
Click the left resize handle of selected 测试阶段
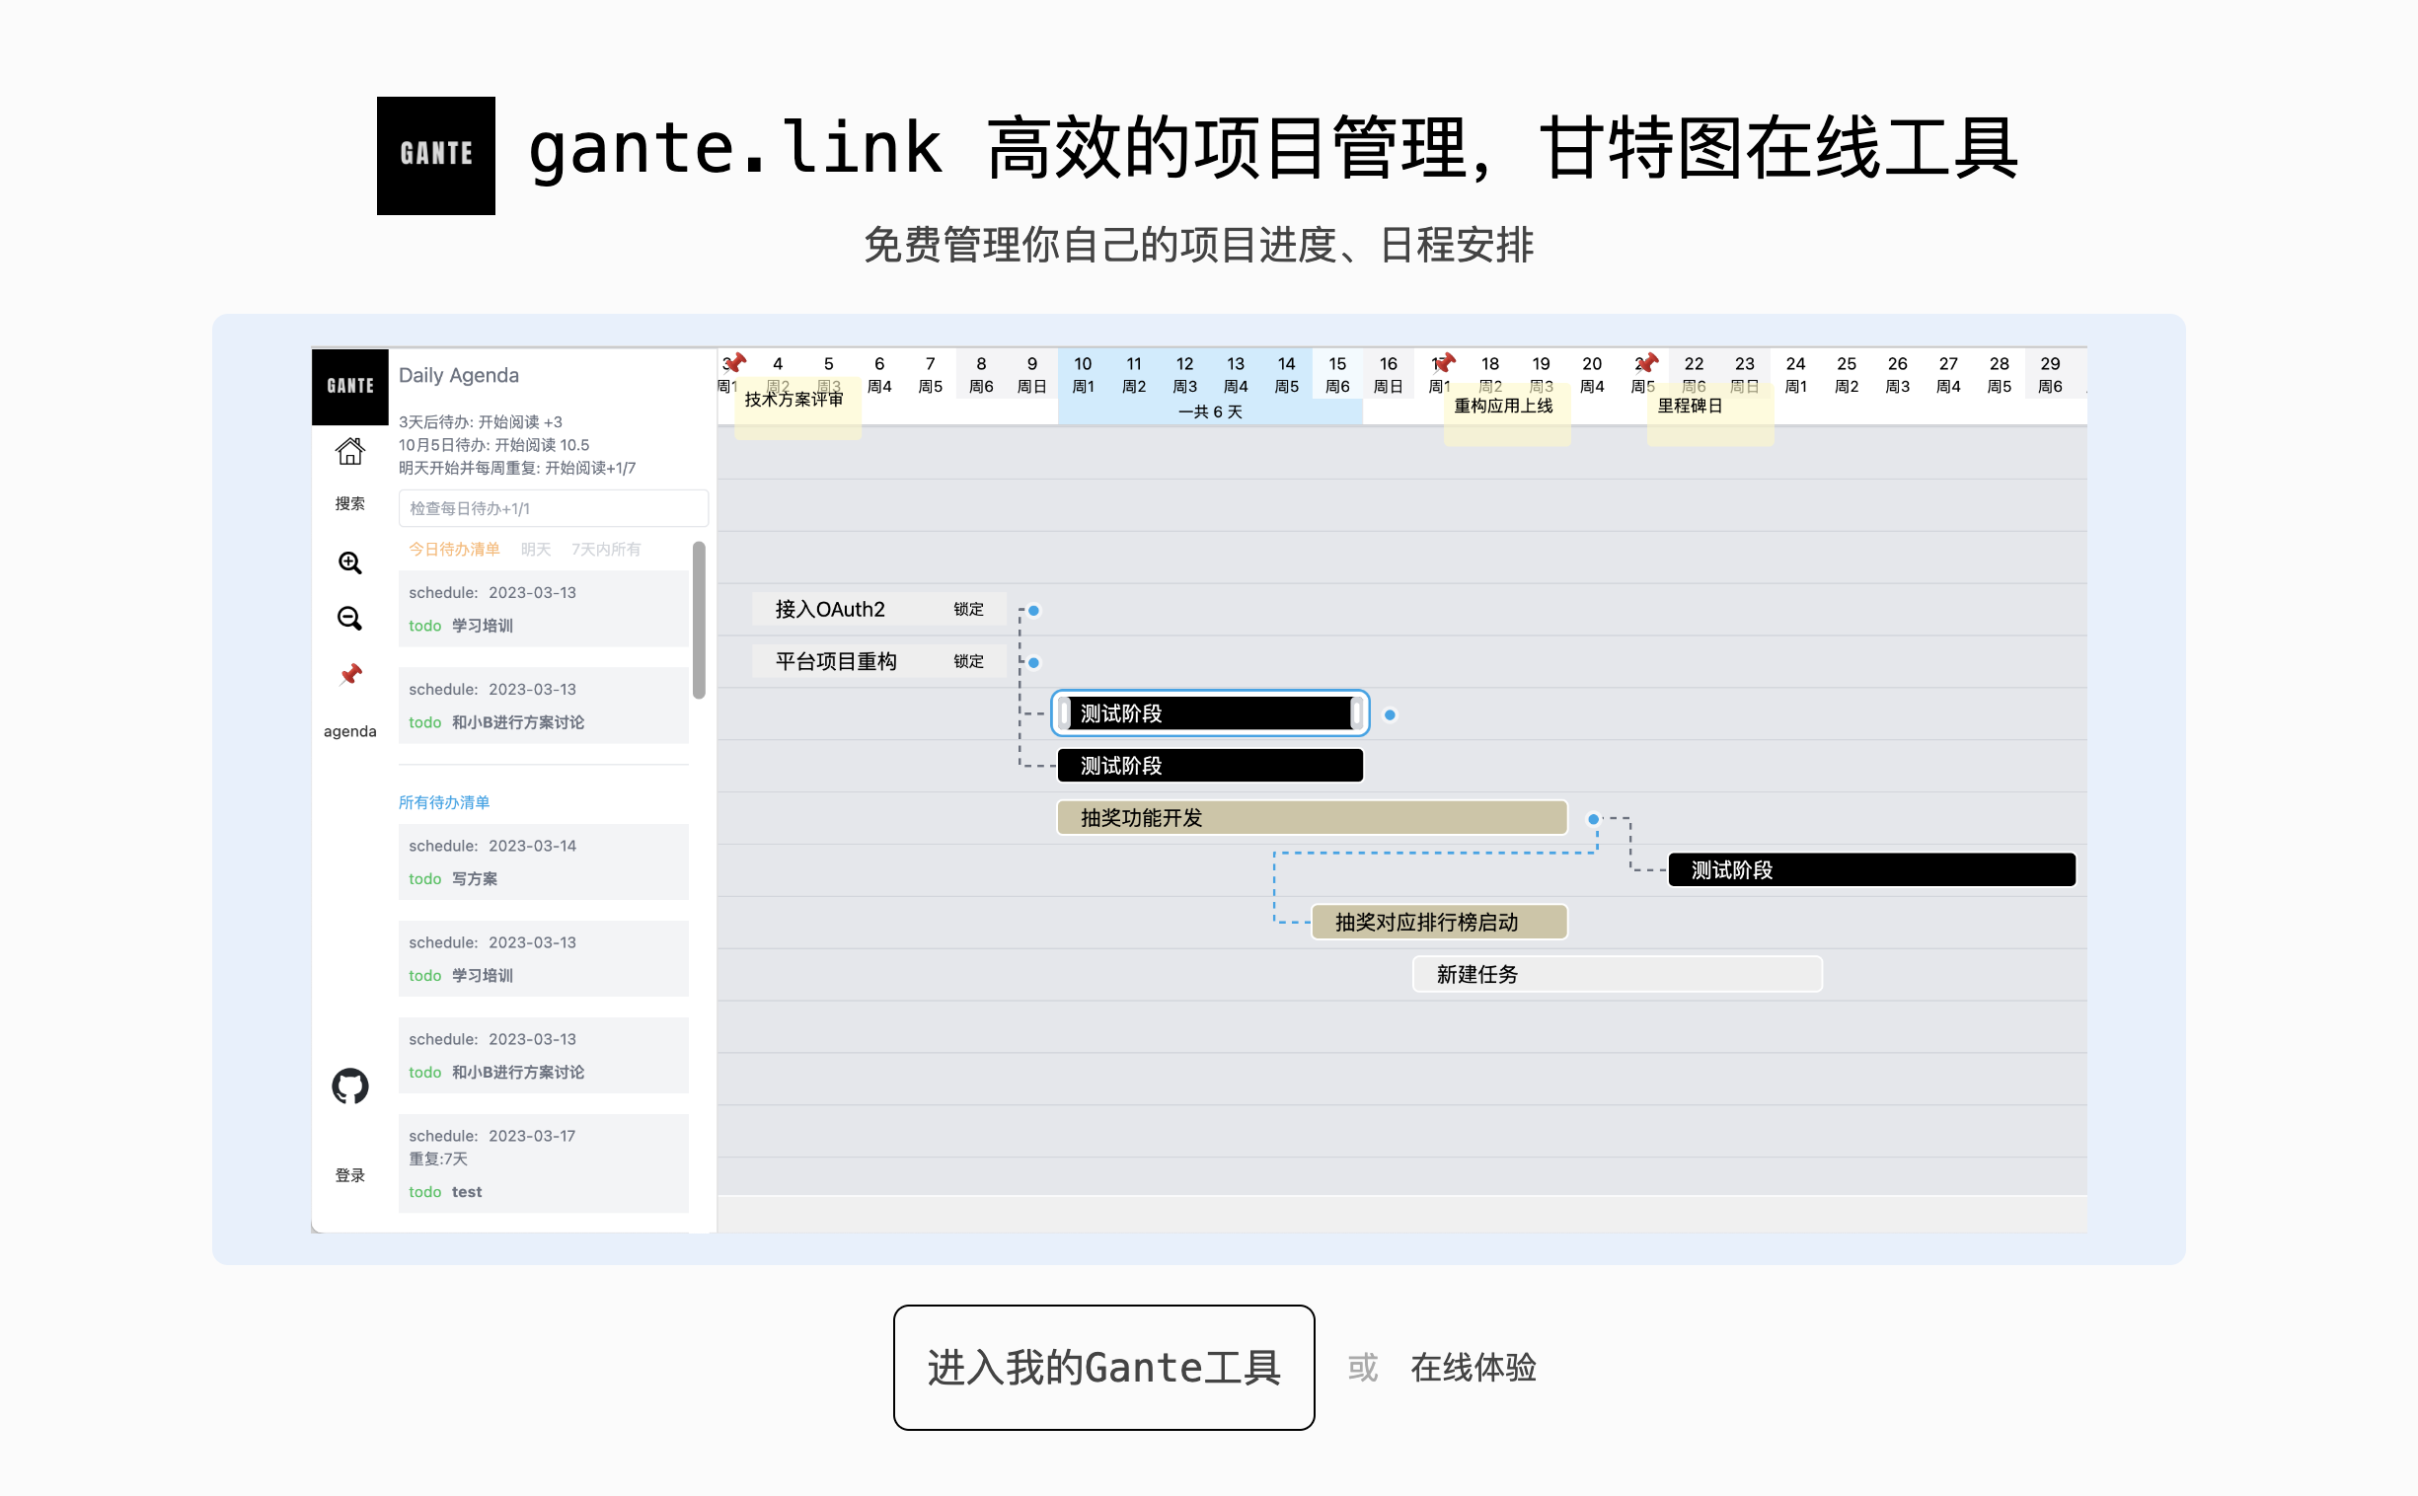(x=1065, y=713)
